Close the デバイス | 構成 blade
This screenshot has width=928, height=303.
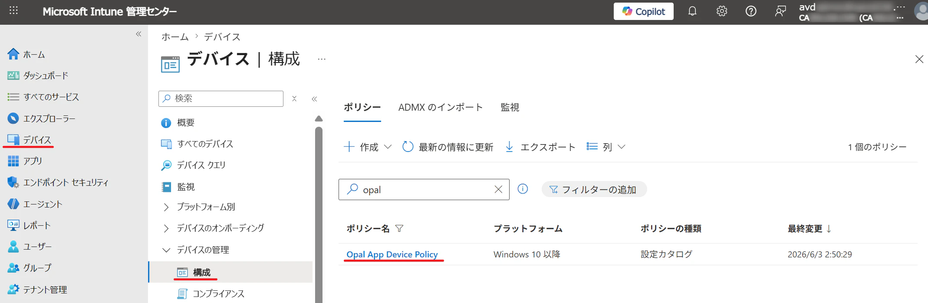coord(919,59)
